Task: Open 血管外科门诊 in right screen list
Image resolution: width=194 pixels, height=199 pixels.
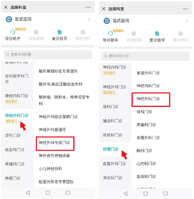Action: point(148,138)
